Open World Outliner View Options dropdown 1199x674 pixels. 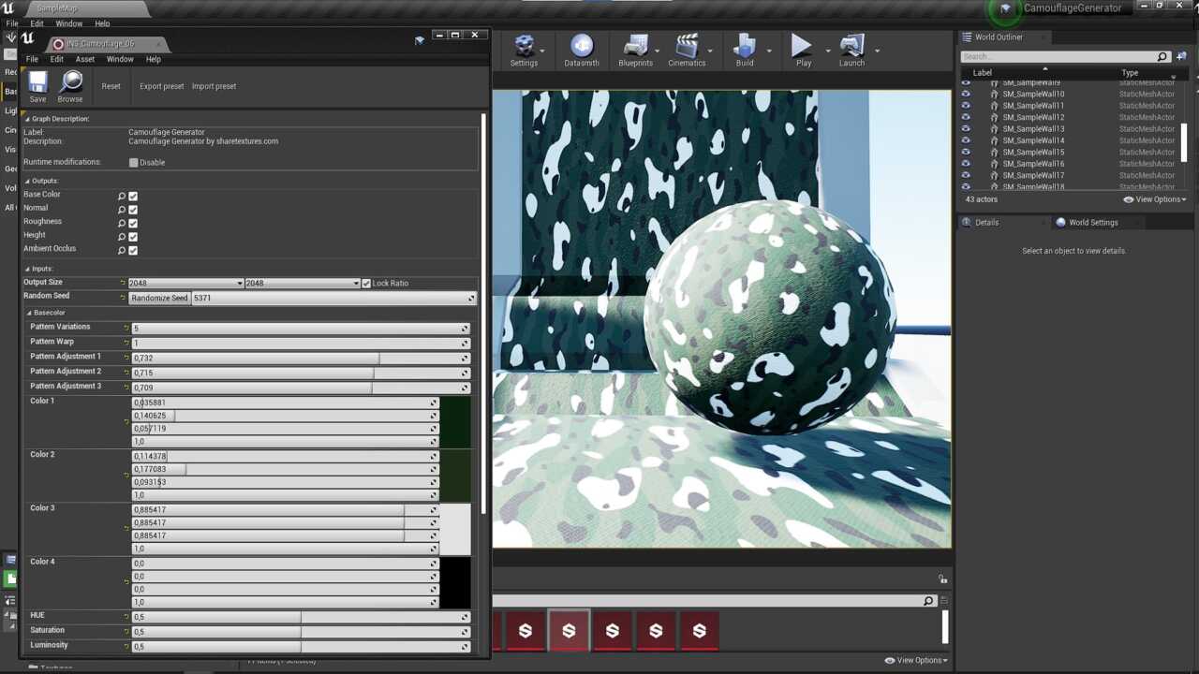(1155, 199)
